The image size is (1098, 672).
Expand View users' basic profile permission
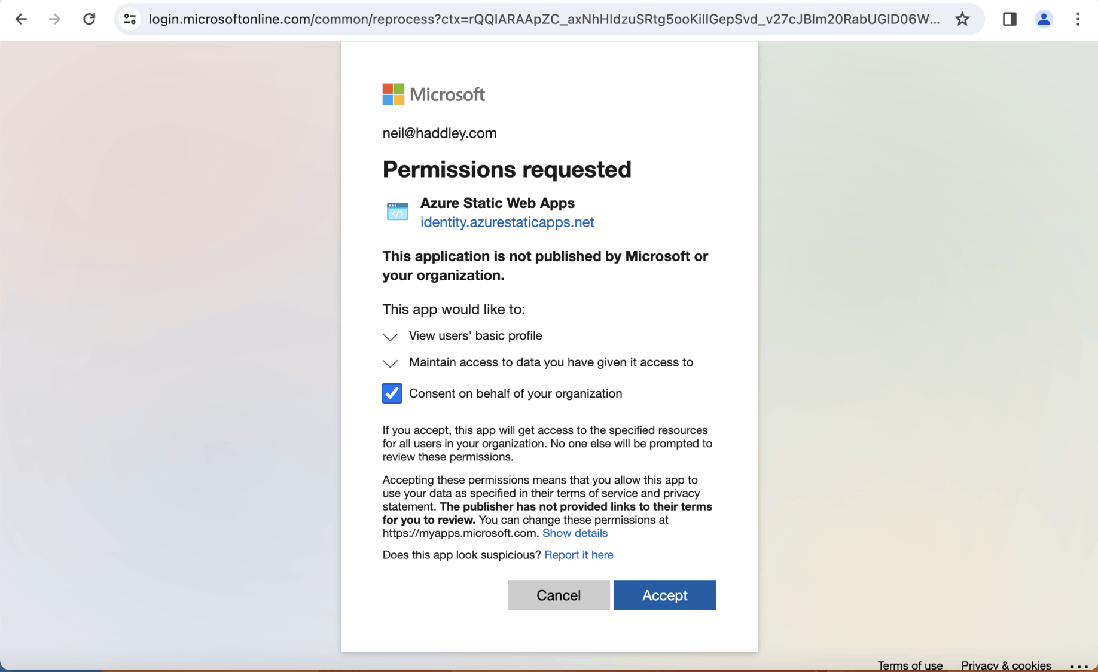coord(391,337)
